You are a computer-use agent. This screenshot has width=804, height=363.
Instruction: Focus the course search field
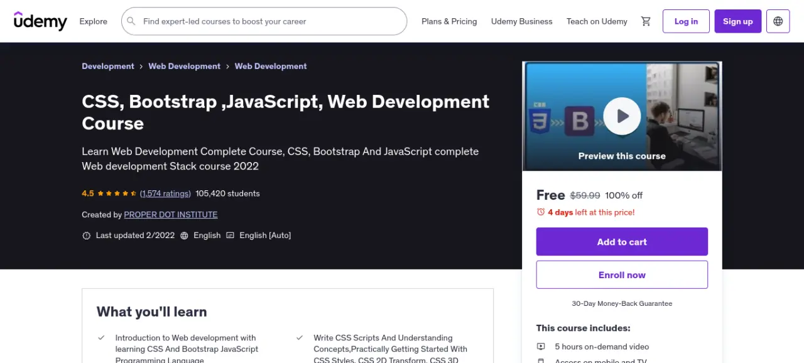point(264,21)
